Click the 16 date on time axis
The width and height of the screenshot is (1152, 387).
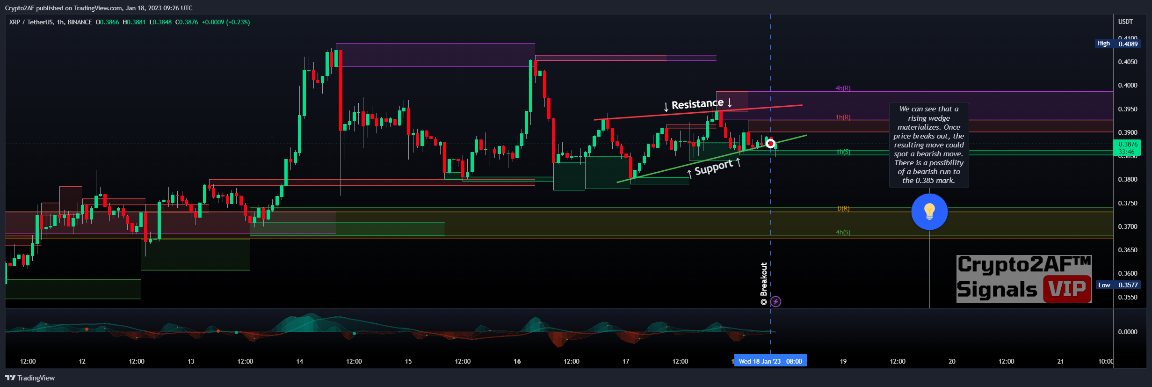[517, 361]
